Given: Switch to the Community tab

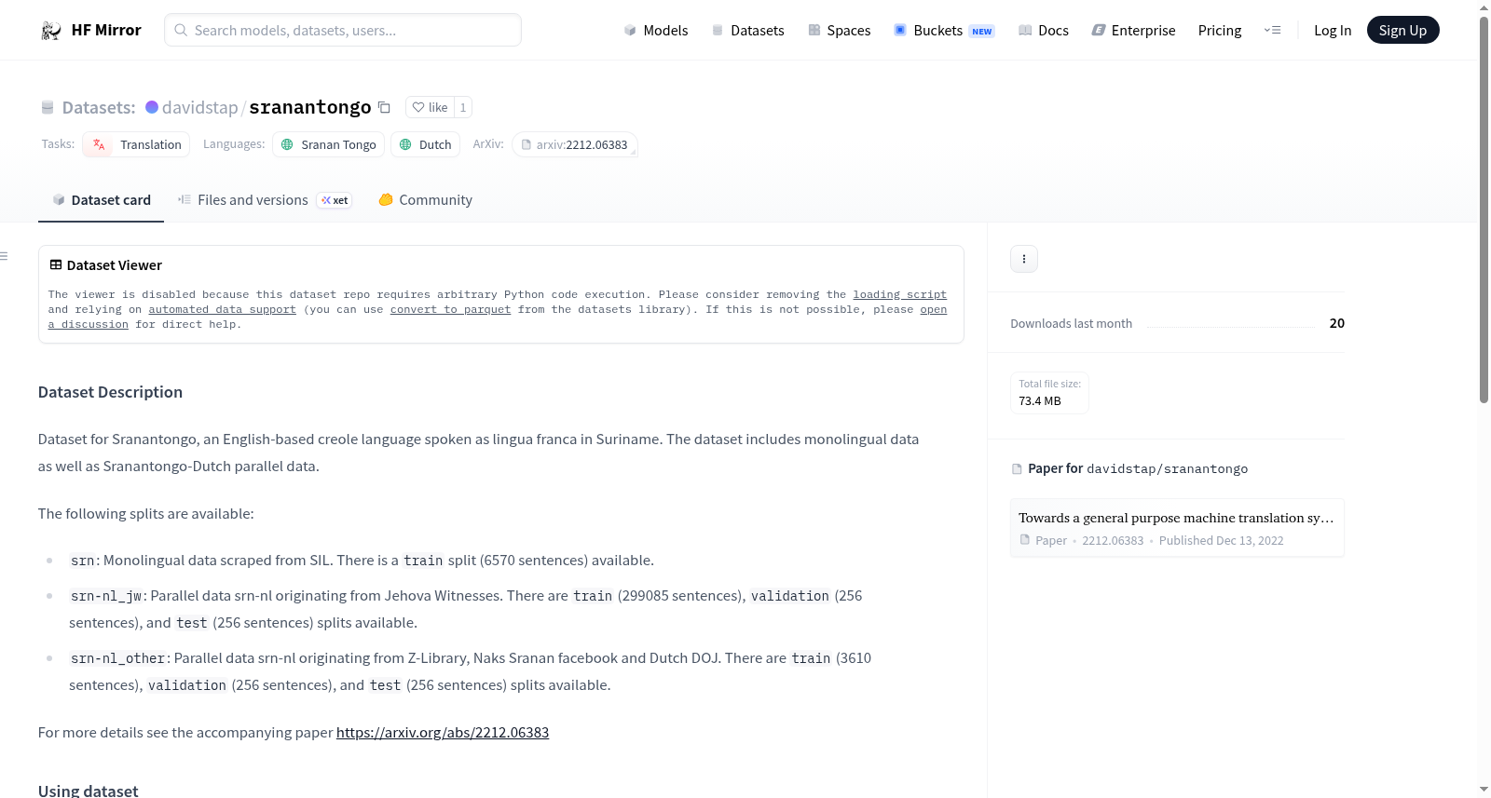Looking at the screenshot, I should click(x=425, y=199).
